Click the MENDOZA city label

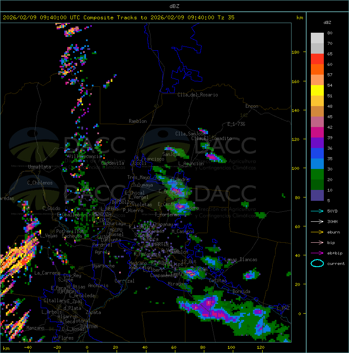click(x=102, y=214)
